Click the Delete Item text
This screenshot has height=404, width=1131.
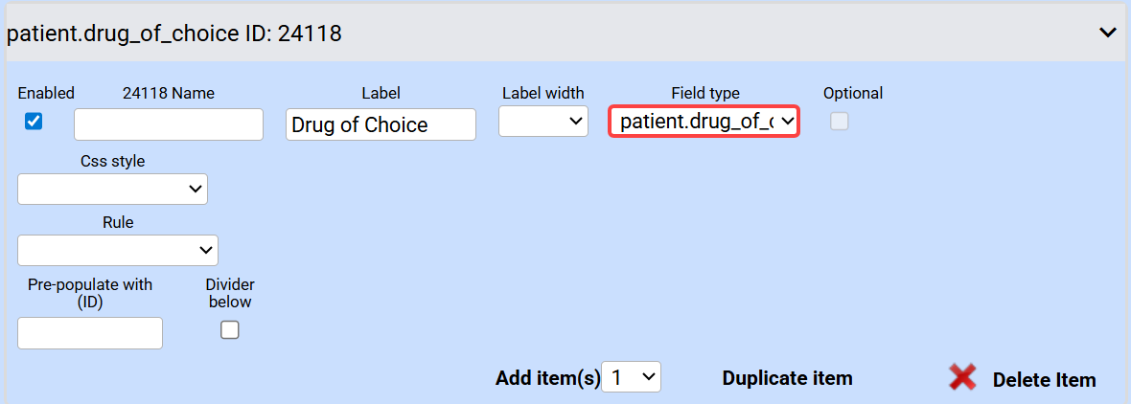1044,380
